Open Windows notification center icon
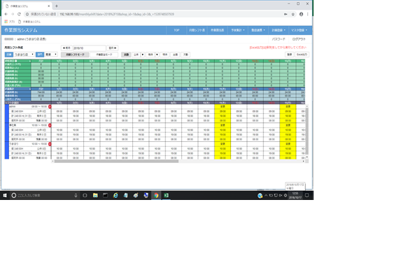 (x=307, y=196)
